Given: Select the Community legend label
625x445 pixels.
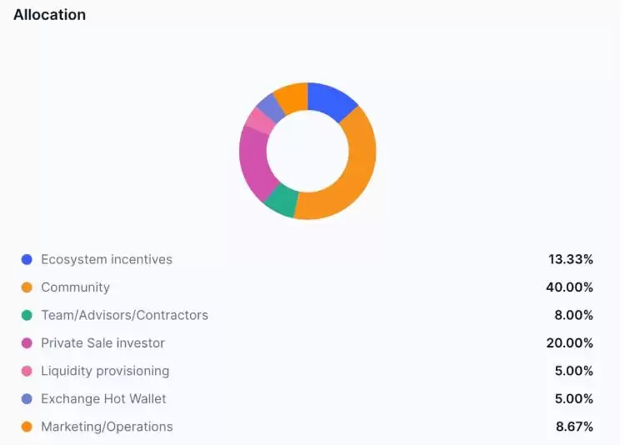Looking at the screenshot, I should pos(75,287).
